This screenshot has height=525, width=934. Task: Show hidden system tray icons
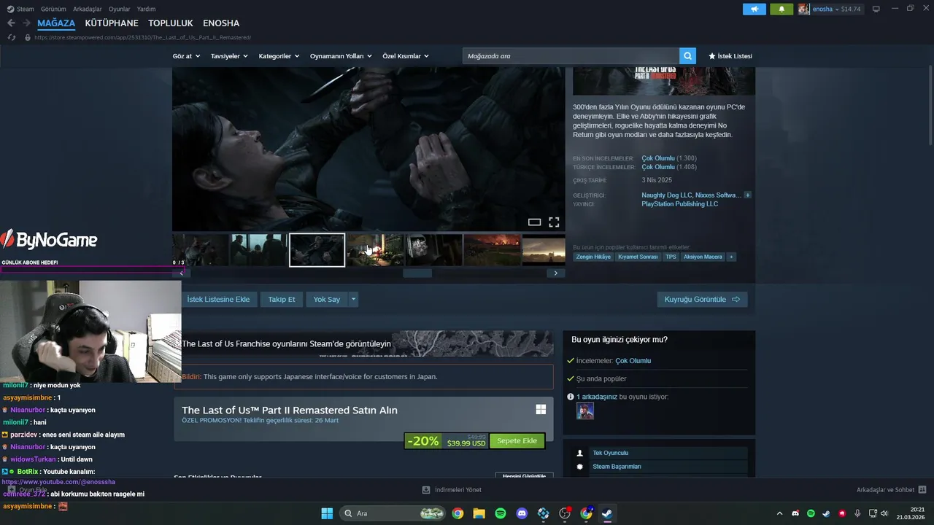click(x=779, y=513)
